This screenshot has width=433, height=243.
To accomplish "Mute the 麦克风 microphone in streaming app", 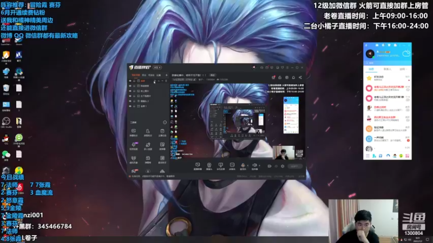I will (x=242, y=166).
